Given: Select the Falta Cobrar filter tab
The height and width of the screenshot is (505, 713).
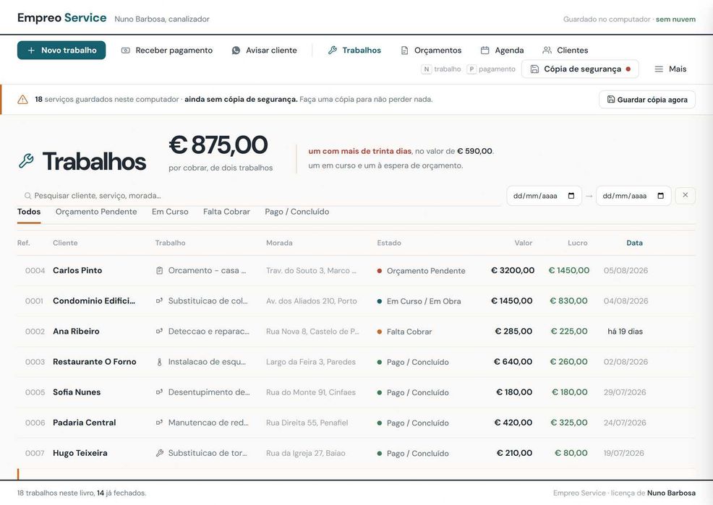Looking at the screenshot, I should click(x=226, y=212).
